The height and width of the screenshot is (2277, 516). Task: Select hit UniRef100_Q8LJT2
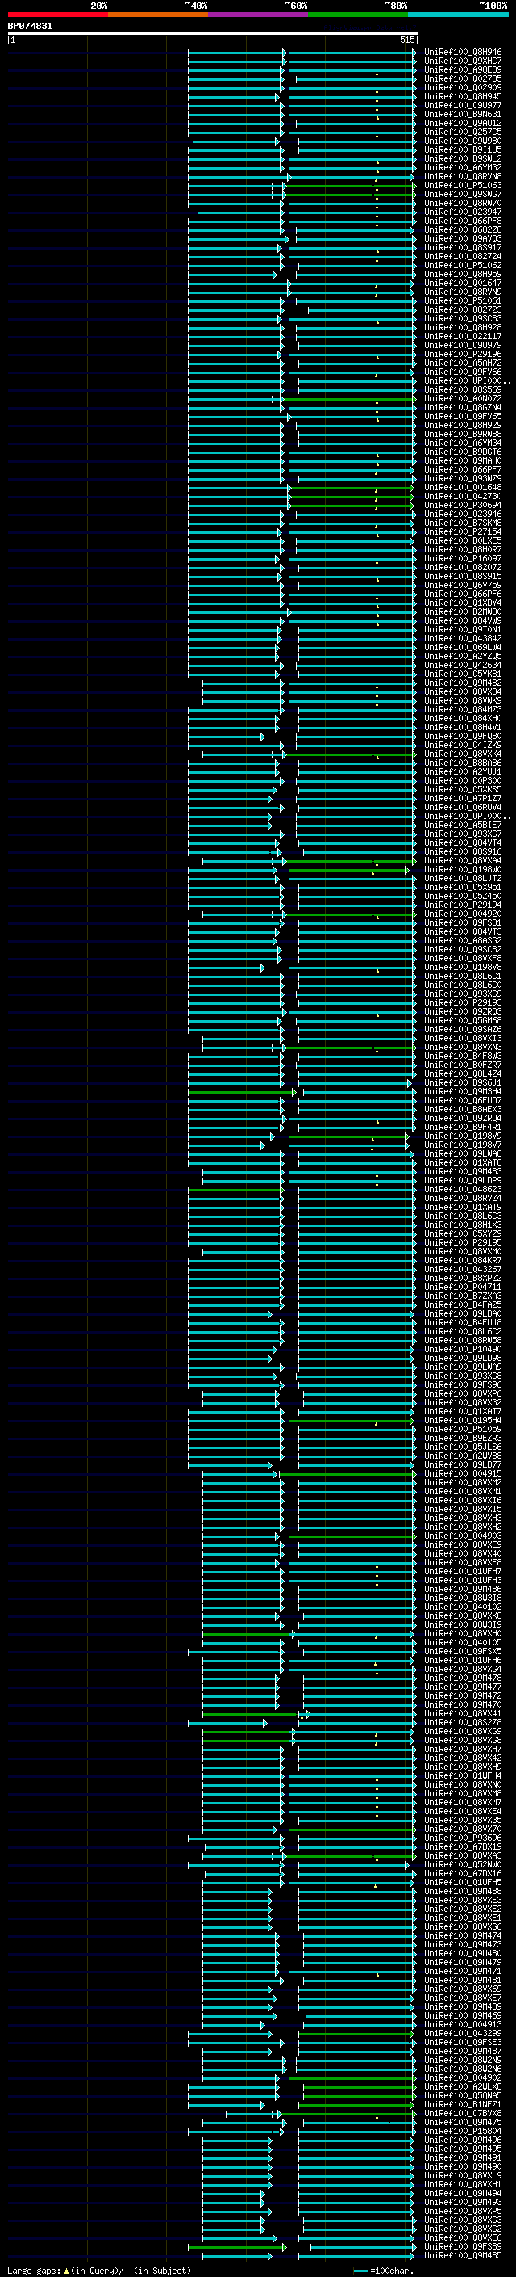coord(463,879)
